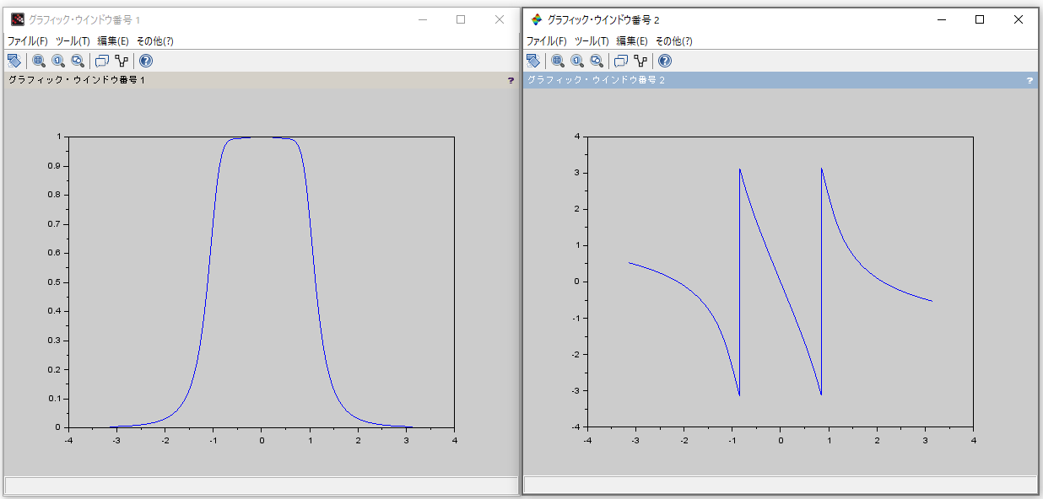Open ツール(T) menu in window 1
1043x499 pixels.
coord(73,40)
